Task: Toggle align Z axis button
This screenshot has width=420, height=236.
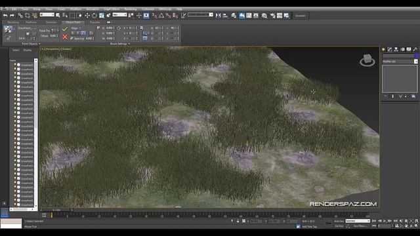Action: click(x=83, y=33)
